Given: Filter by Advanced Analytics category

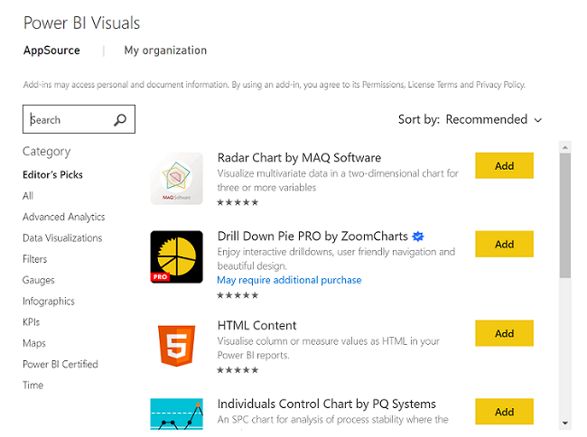Looking at the screenshot, I should coord(63,217).
